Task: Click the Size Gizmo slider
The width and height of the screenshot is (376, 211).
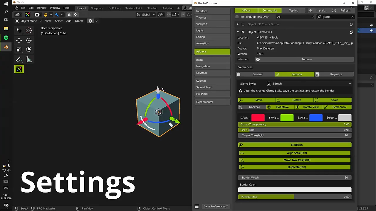Action: (x=295, y=130)
